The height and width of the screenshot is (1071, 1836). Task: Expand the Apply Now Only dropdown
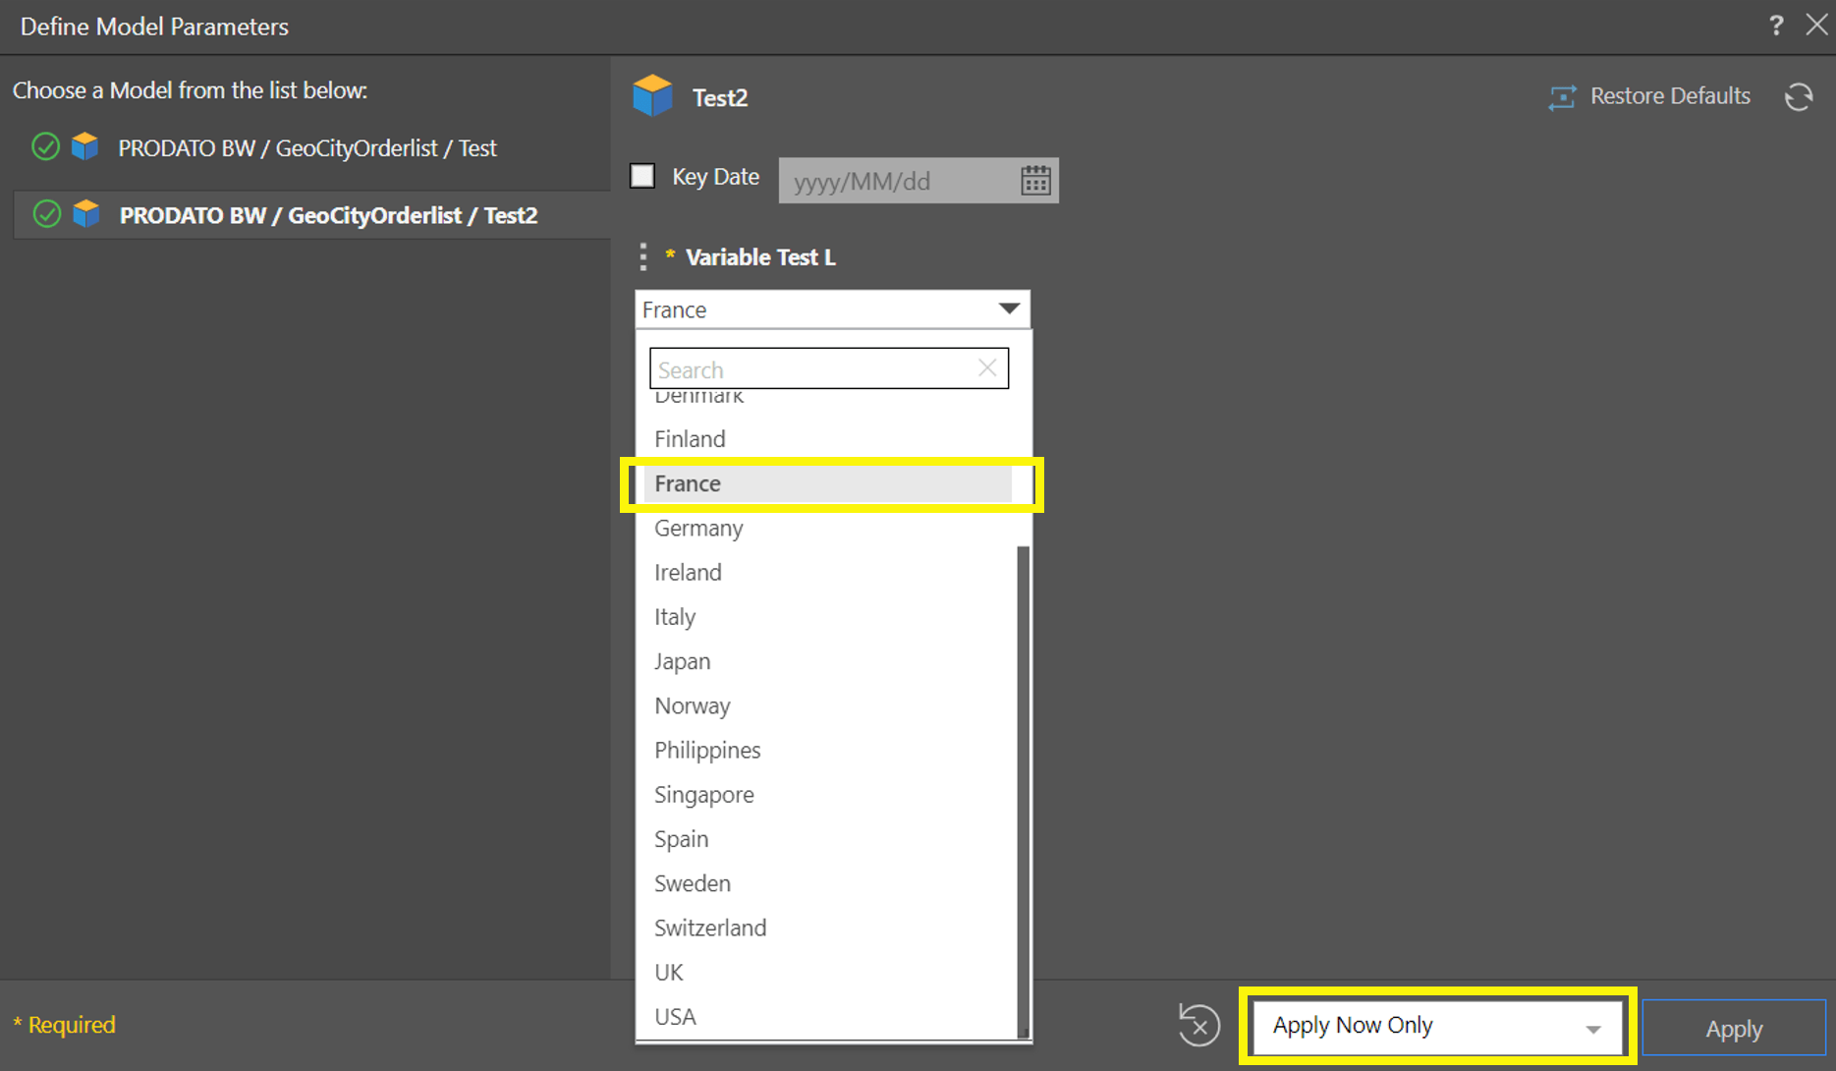1591,1028
